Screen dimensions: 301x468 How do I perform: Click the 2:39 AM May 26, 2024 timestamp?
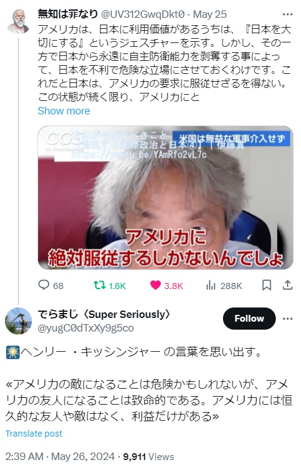60,456
